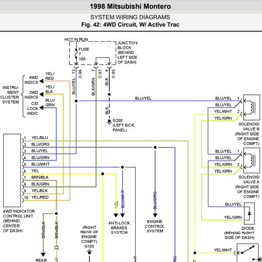Click the BLU/YEL label beside the diode
The height and width of the screenshot is (262, 262).
pyautogui.click(x=233, y=204)
